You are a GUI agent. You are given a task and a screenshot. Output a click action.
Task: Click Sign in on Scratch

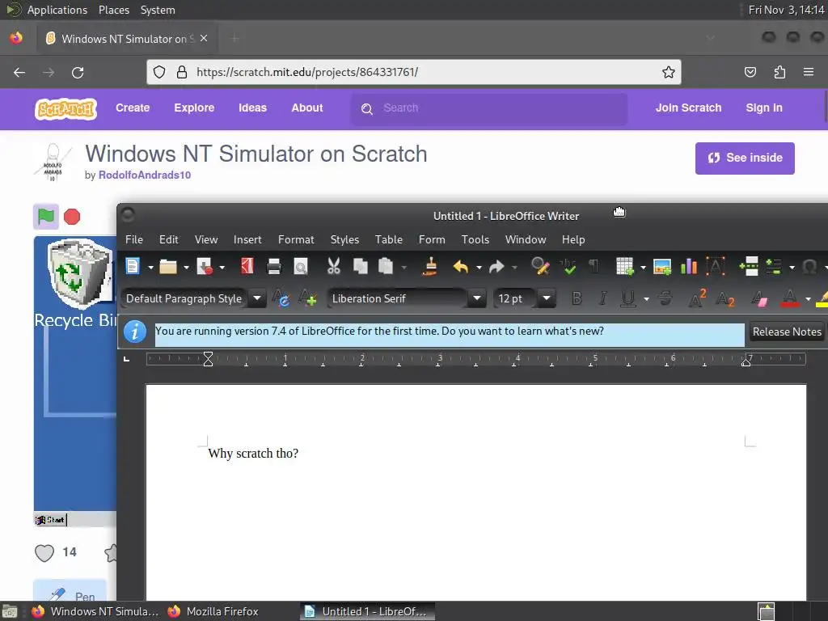pos(763,108)
